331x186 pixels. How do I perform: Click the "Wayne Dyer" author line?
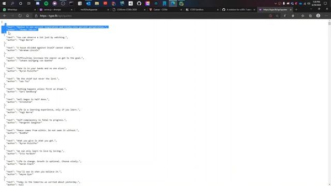tap(20, 175)
